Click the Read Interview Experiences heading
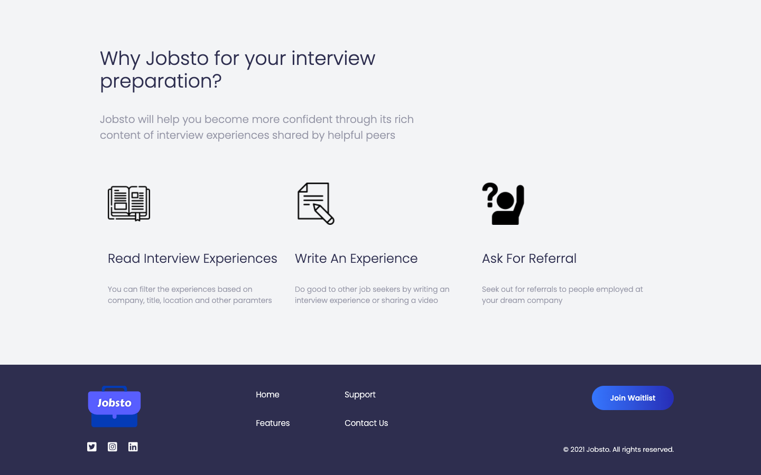761x475 pixels. 192,259
